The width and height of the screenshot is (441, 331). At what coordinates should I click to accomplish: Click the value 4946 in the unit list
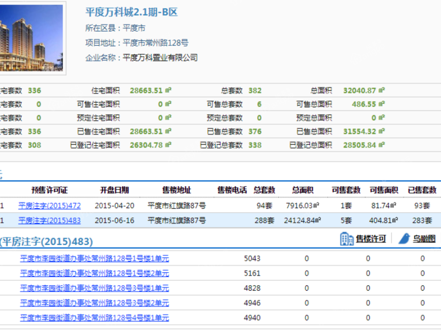point(252,303)
